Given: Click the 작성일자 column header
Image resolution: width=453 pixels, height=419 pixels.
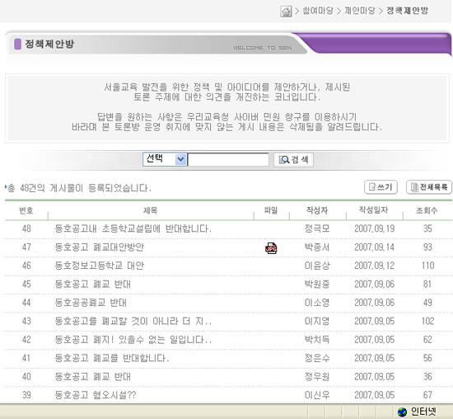Looking at the screenshot, I should click(x=373, y=210).
